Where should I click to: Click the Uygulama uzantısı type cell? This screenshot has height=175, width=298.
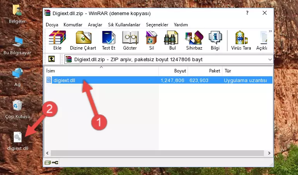(x=245, y=80)
